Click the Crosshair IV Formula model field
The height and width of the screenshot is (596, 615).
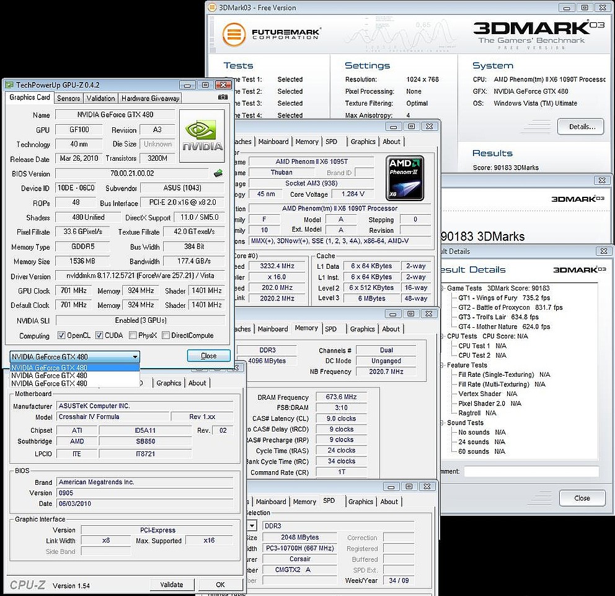pos(113,417)
